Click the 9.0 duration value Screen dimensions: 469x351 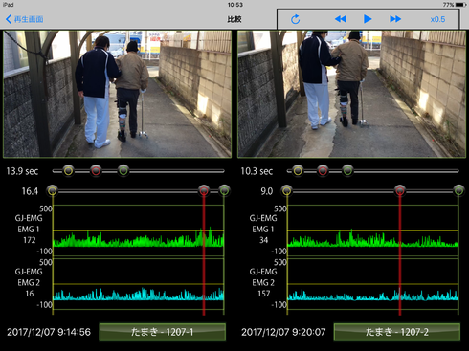(267, 191)
